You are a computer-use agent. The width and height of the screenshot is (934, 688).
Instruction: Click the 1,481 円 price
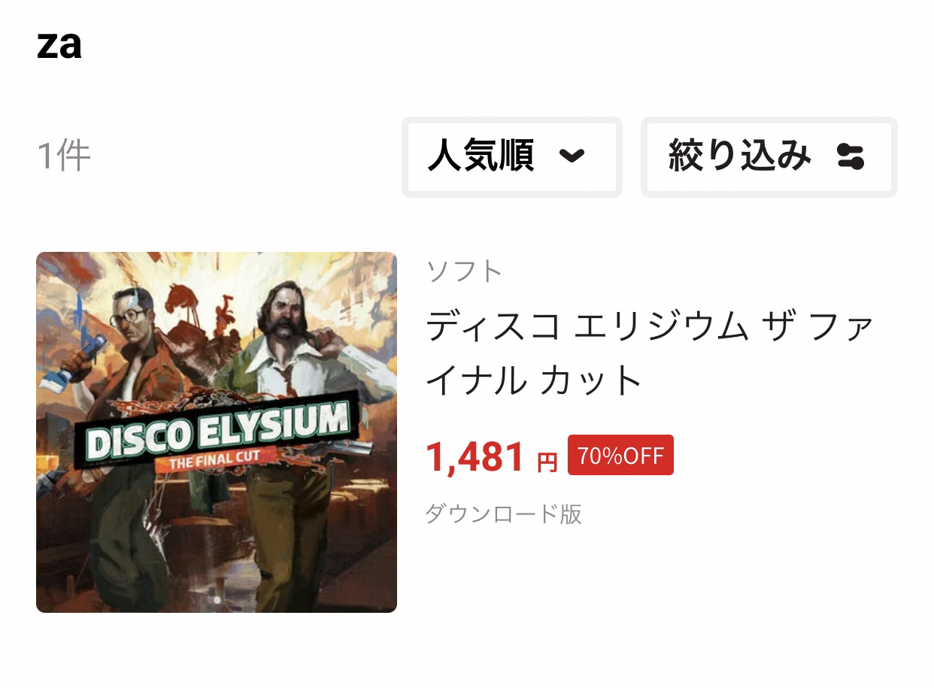tap(492, 457)
